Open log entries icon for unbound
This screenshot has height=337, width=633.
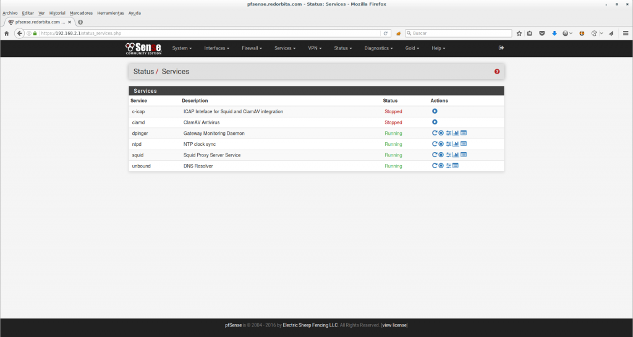click(456, 166)
